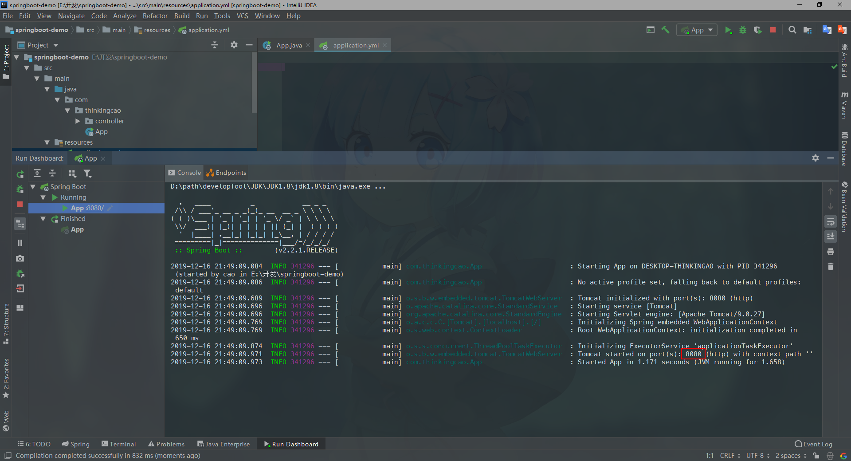
Task: Close the application.yml editor tab
Action: point(384,45)
